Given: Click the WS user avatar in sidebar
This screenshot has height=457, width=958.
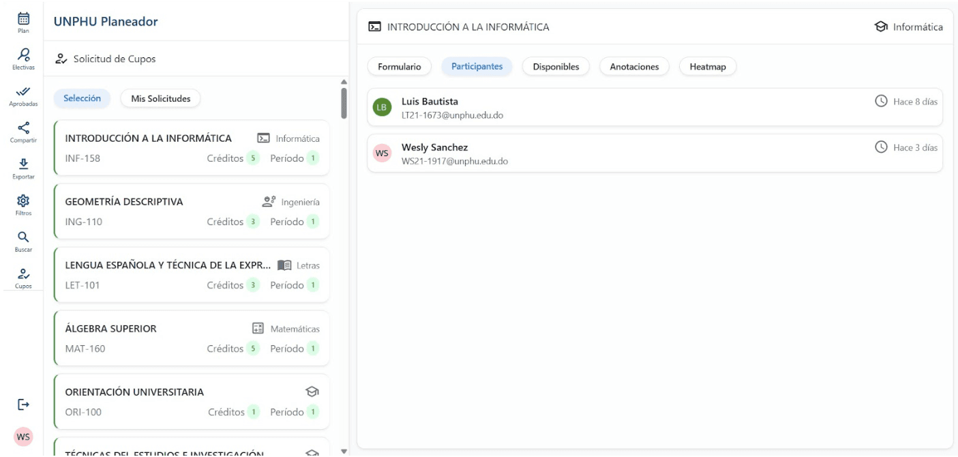Looking at the screenshot, I should [23, 437].
